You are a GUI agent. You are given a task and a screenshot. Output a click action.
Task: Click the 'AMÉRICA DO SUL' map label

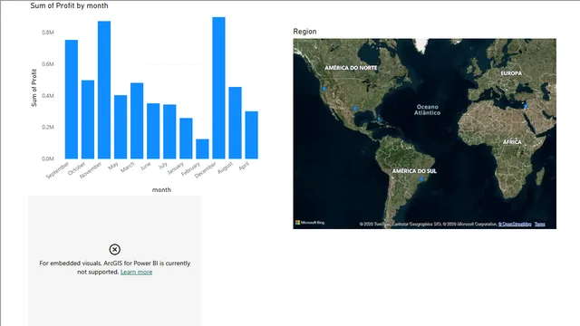coord(414,171)
